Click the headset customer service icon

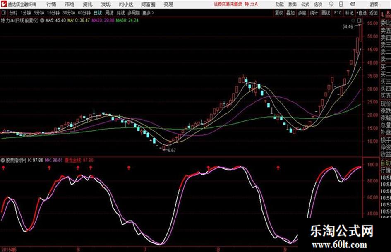[x=331, y=4]
